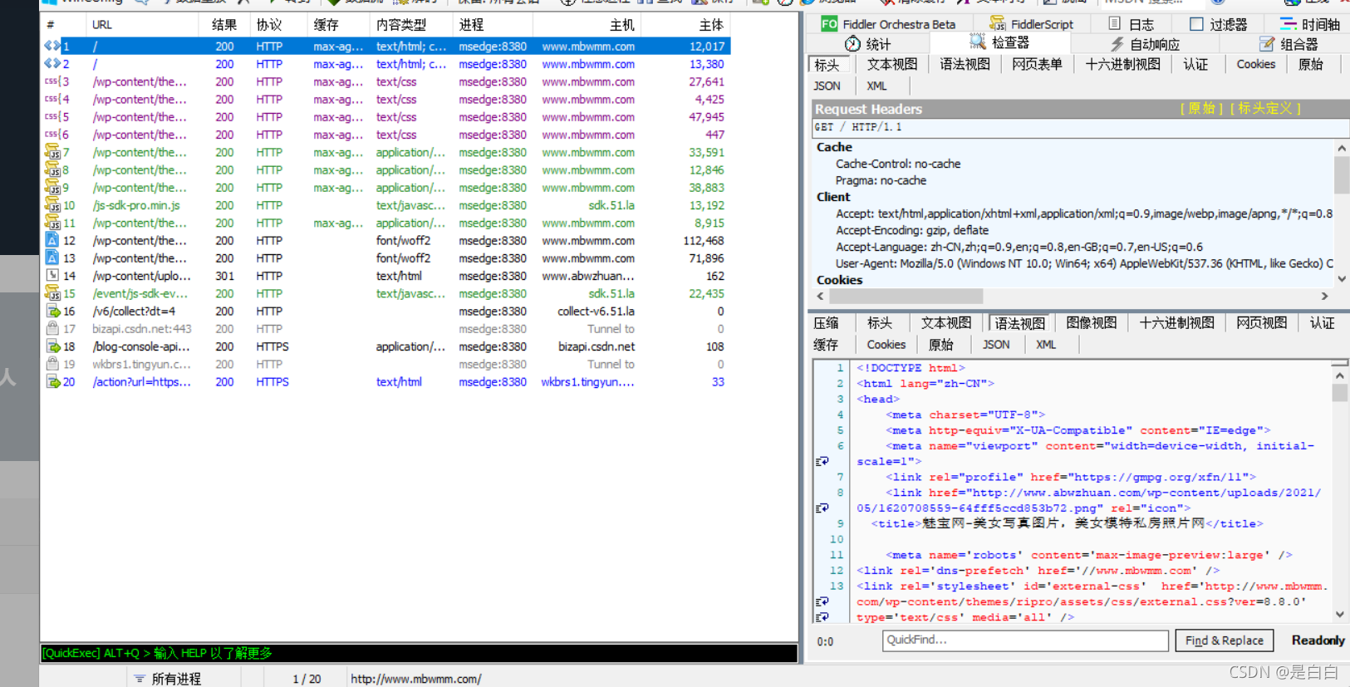
Task: Click the Find & Replace button
Action: 1225,640
